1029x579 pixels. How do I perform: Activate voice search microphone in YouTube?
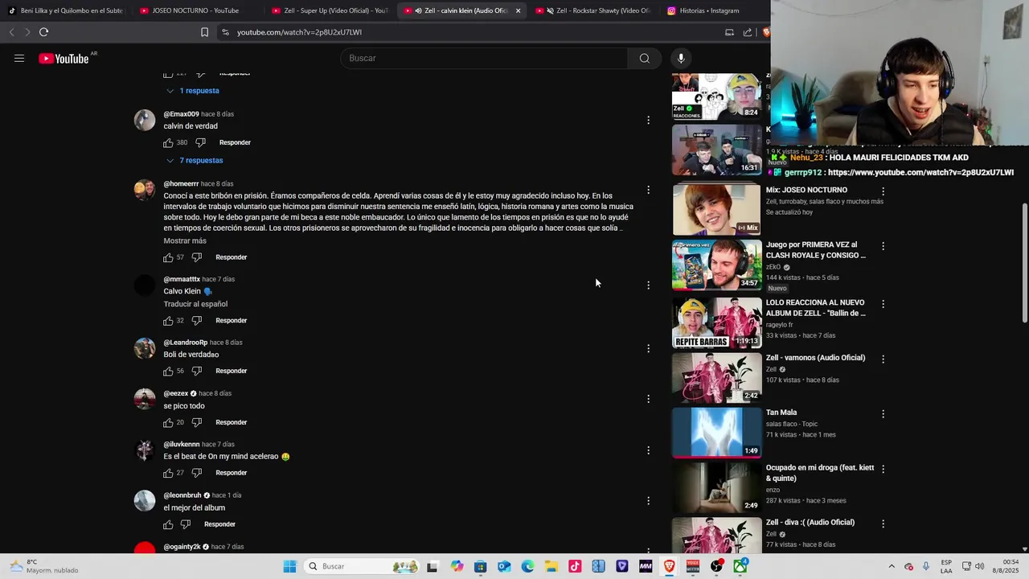coord(681,58)
